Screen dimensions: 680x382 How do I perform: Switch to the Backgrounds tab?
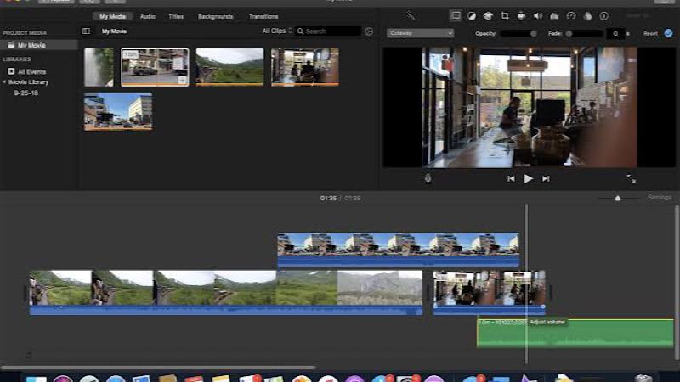[216, 16]
